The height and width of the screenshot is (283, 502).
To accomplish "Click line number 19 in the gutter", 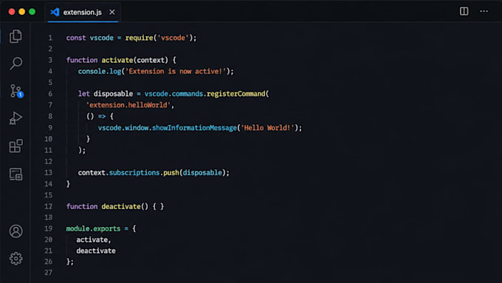I will pos(48,228).
